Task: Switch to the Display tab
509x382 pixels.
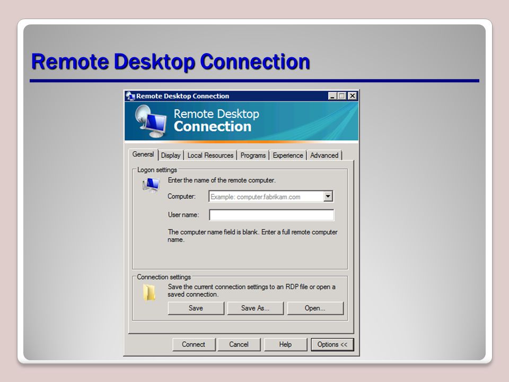Action: coord(171,155)
